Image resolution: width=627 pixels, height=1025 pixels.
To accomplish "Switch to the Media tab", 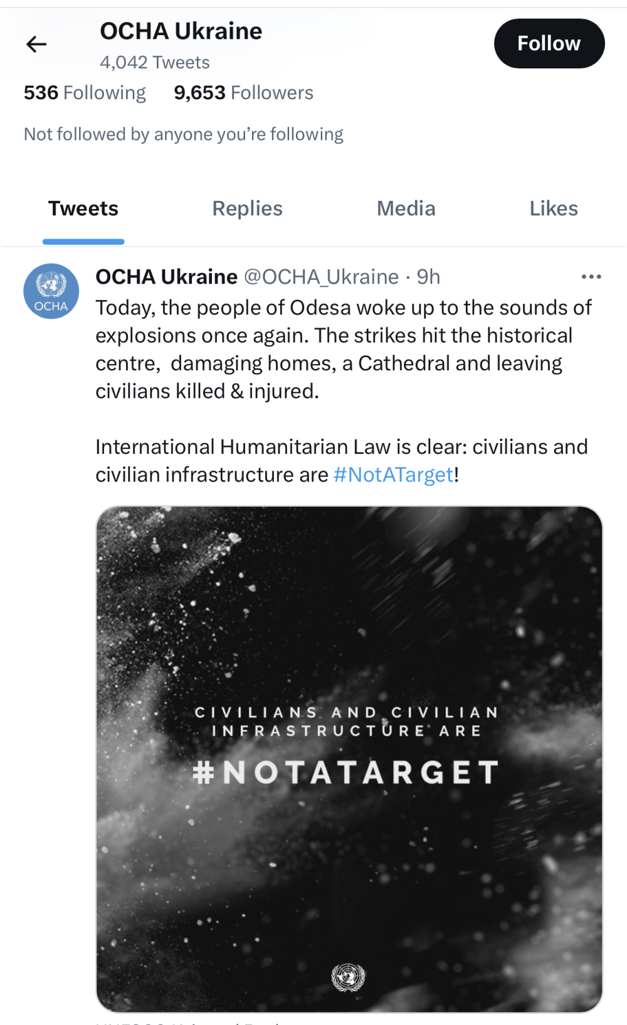I will [x=406, y=208].
